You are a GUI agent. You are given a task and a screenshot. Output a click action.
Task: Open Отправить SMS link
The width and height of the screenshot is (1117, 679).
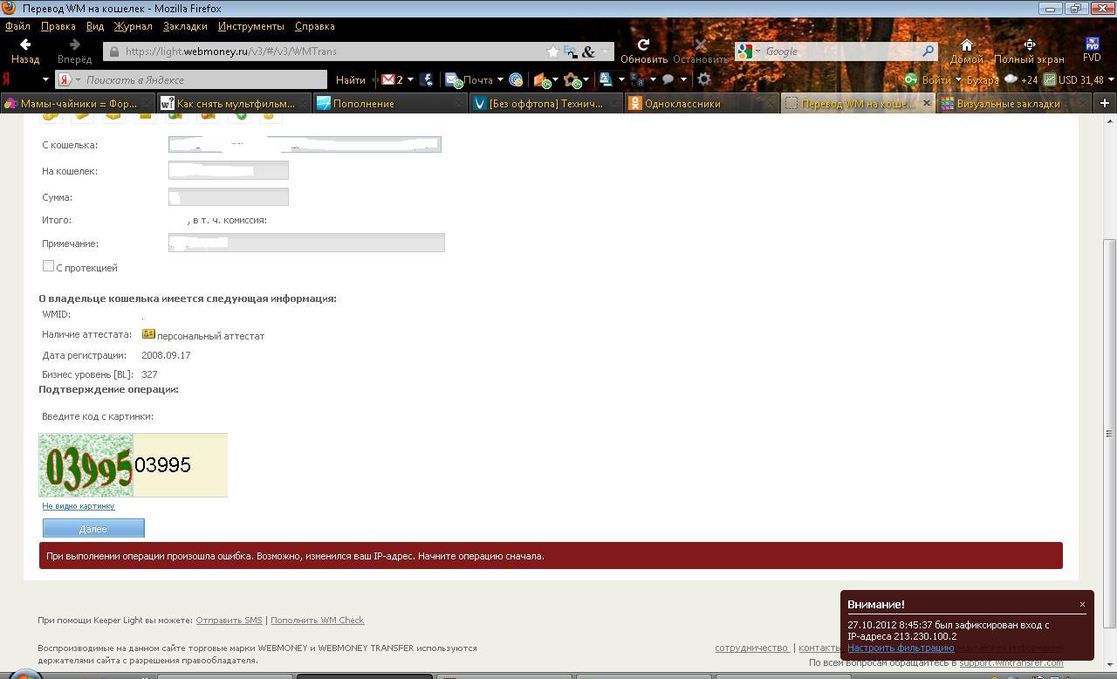click(x=229, y=621)
